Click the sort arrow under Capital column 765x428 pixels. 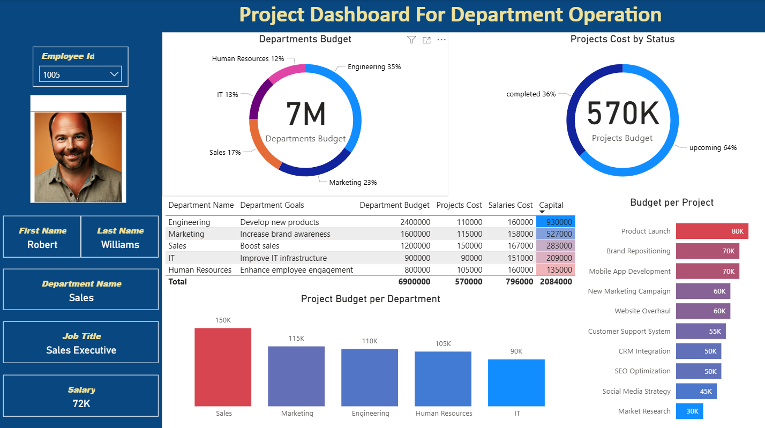coord(542,212)
